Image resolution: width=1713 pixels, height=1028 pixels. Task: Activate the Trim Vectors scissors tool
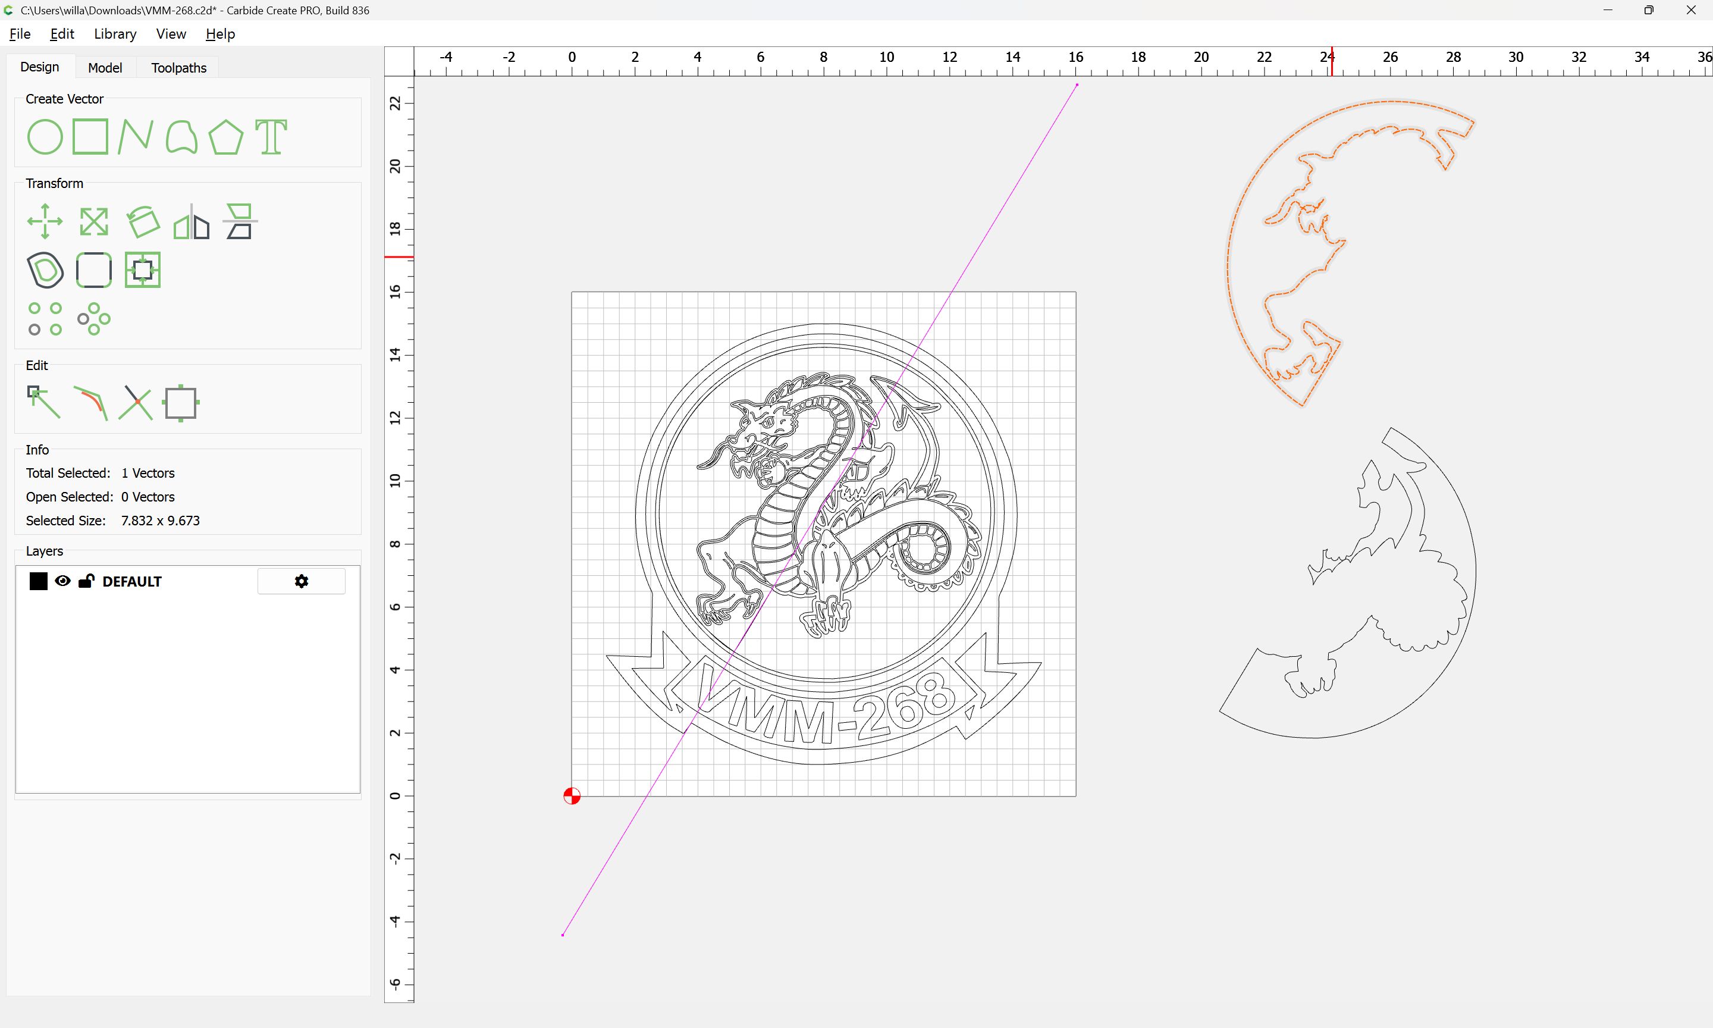point(136,403)
